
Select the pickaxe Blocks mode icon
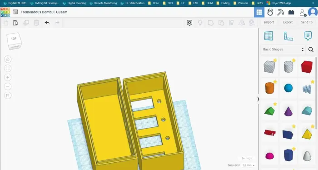(x=281, y=12)
